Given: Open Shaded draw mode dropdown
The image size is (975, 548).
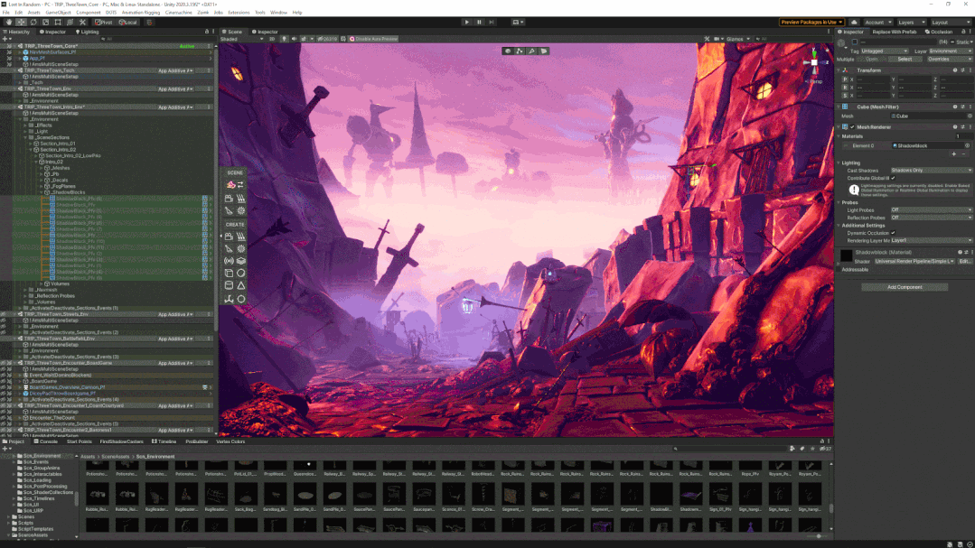Looking at the screenshot, I should coord(242,39).
